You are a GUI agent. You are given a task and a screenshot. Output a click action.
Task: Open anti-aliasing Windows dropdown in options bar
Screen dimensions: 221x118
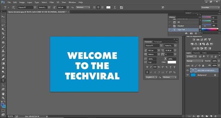83,7
